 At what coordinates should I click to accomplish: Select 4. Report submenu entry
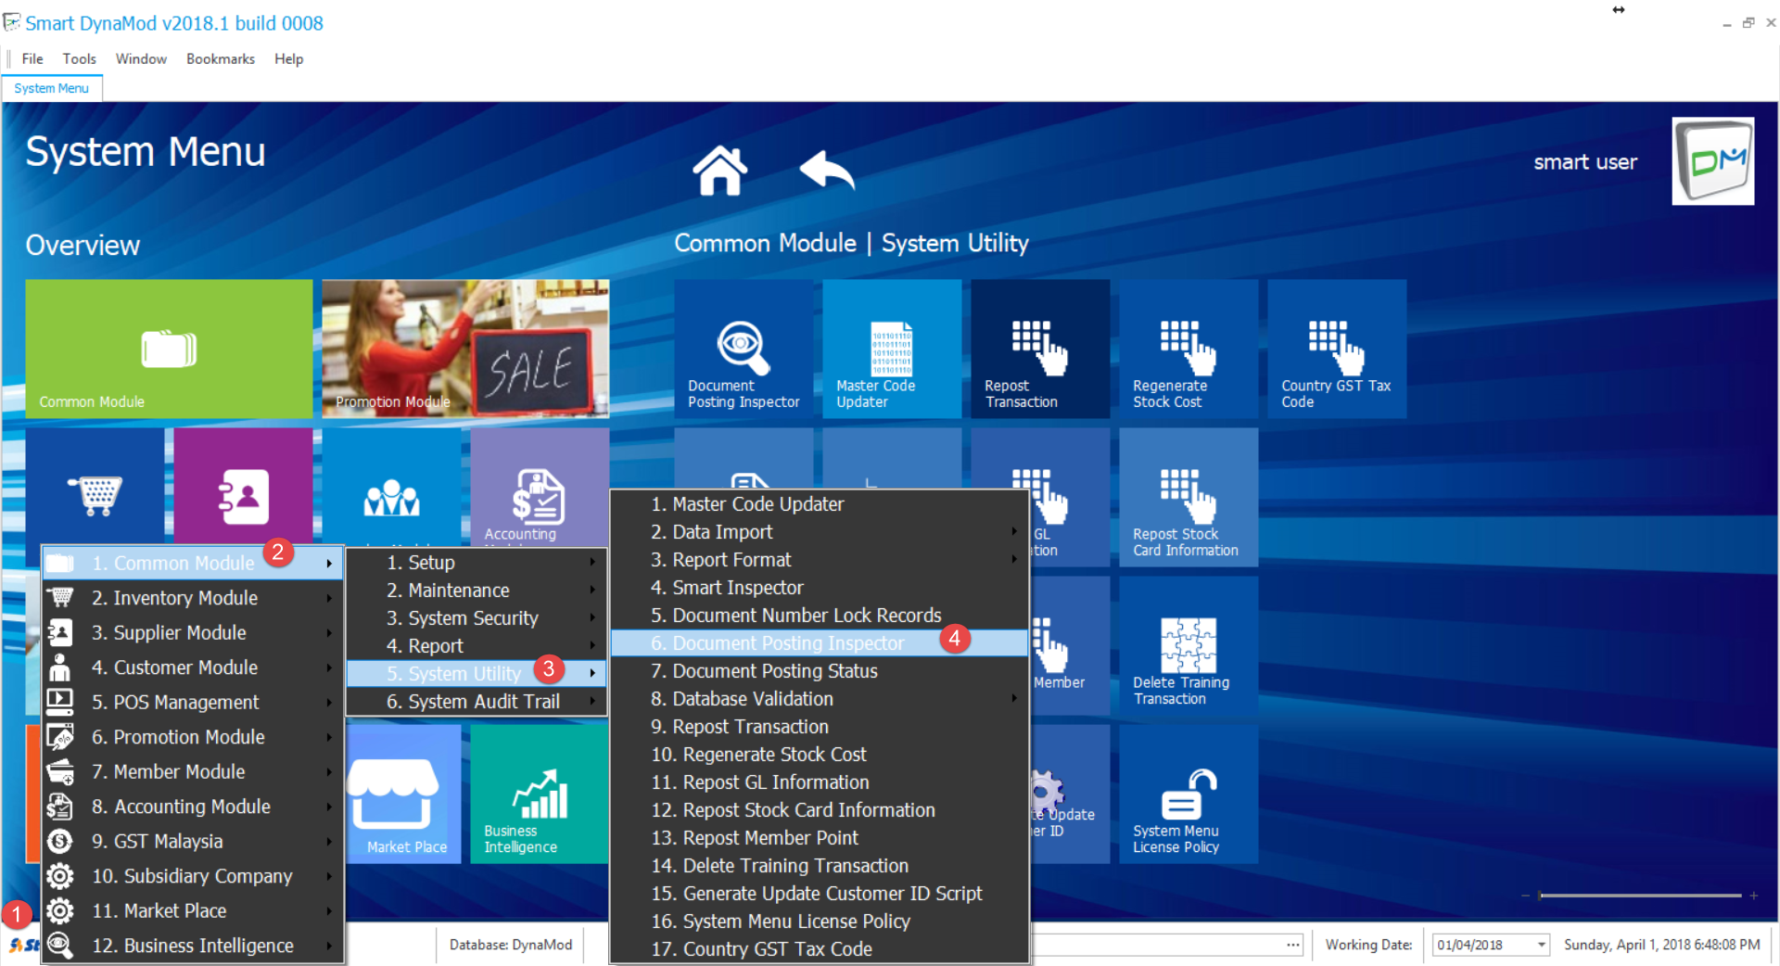(x=477, y=645)
